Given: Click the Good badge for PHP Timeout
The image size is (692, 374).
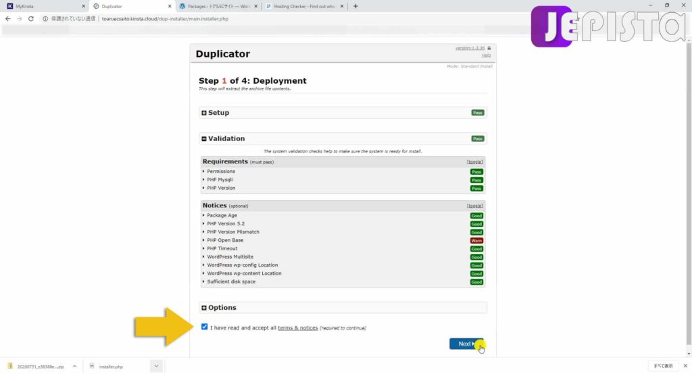Looking at the screenshot, I should tap(476, 249).
